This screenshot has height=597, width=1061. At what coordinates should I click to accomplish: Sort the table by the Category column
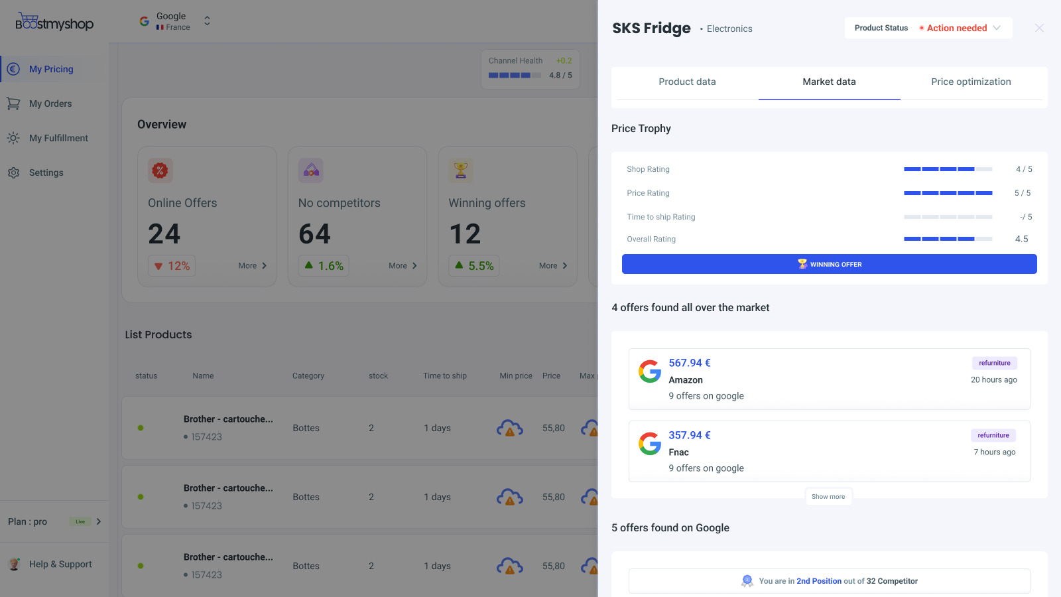point(308,376)
